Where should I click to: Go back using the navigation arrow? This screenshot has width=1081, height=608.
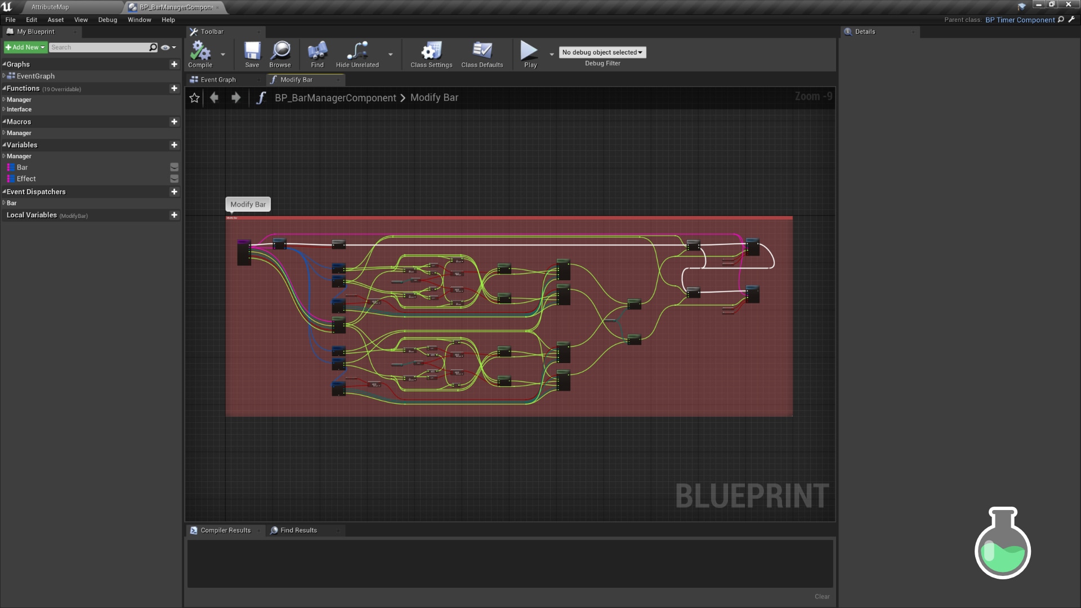click(215, 97)
